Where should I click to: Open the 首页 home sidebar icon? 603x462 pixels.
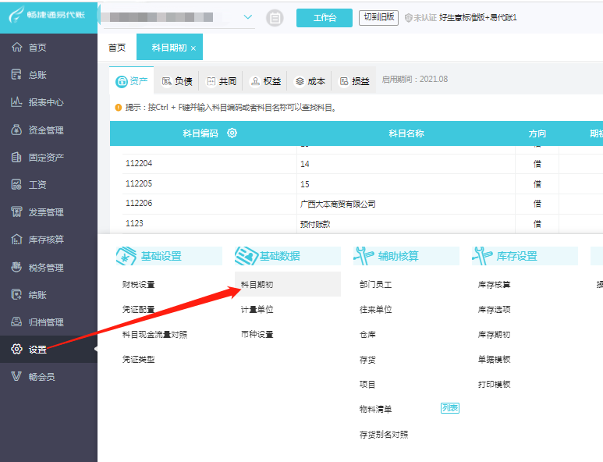pyautogui.click(x=16, y=47)
